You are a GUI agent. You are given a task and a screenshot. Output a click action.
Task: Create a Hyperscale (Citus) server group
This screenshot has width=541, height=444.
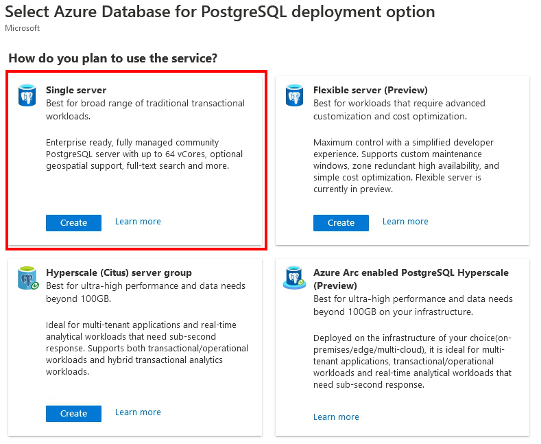tap(73, 413)
